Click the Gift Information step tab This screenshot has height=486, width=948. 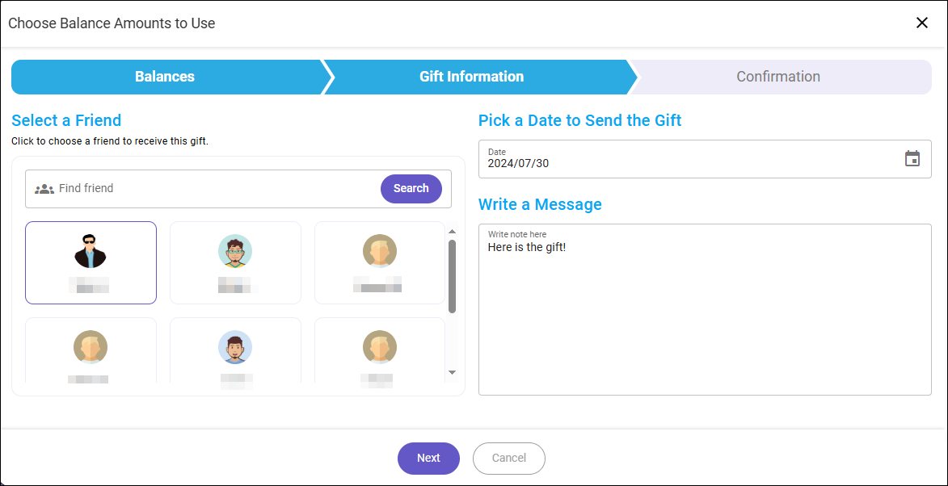point(473,77)
